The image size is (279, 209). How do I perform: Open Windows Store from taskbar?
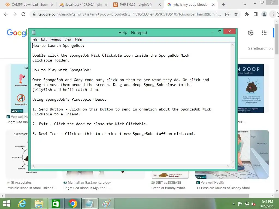coord(56,204)
